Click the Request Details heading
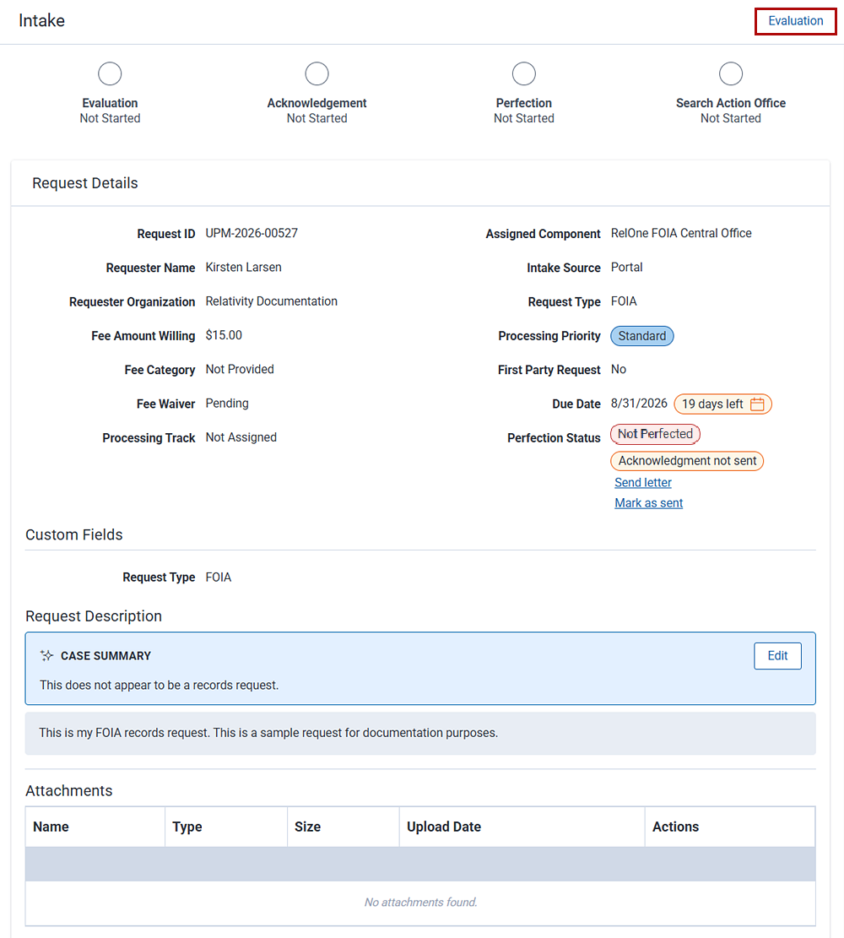This screenshot has height=938, width=844. click(x=85, y=183)
